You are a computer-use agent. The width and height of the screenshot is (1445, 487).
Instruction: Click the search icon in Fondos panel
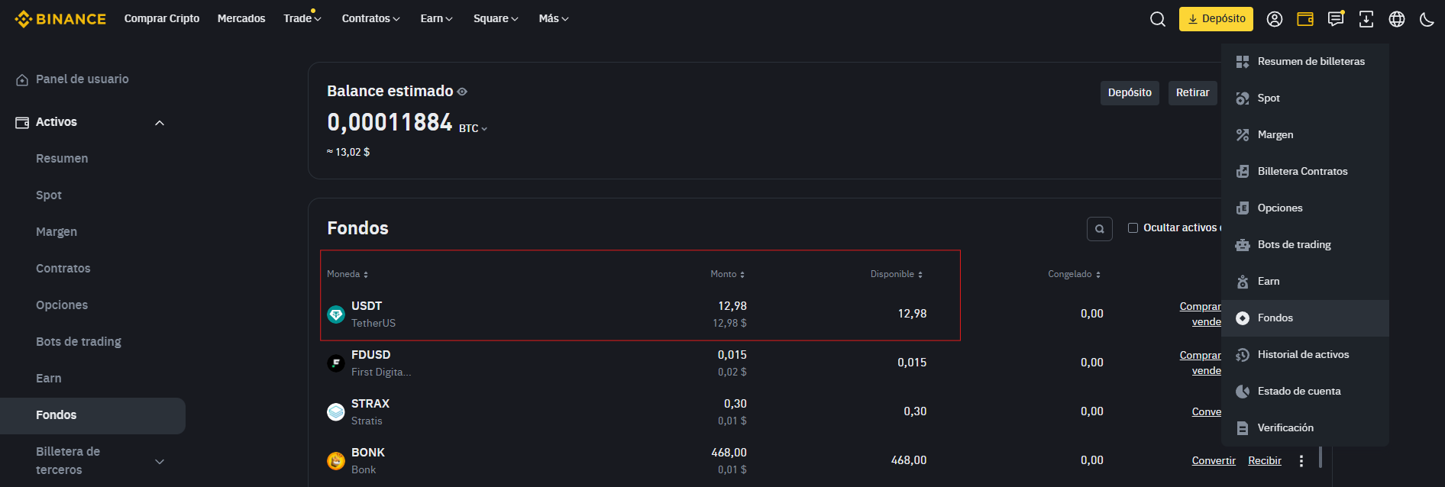1100,228
